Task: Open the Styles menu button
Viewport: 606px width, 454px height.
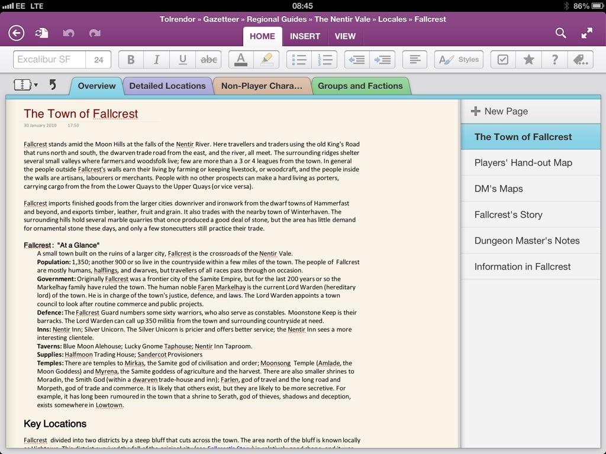Action: coord(459,60)
